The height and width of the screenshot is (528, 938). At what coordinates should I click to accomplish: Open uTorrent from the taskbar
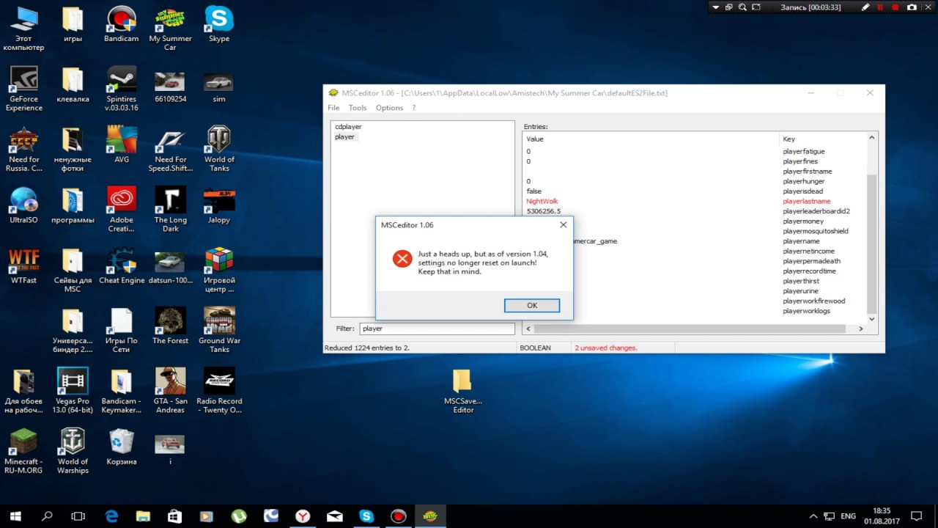239,516
